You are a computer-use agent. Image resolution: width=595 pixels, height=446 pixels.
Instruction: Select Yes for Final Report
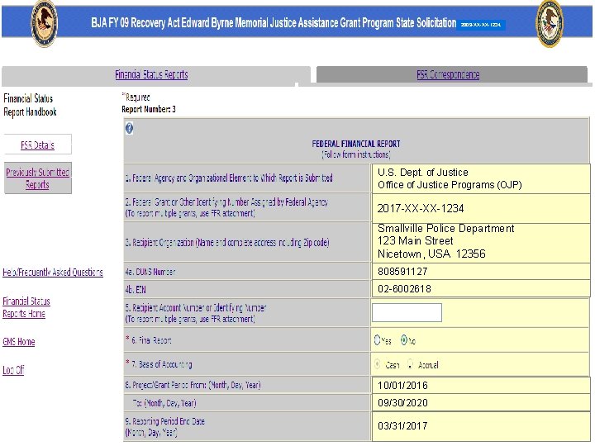click(x=377, y=339)
